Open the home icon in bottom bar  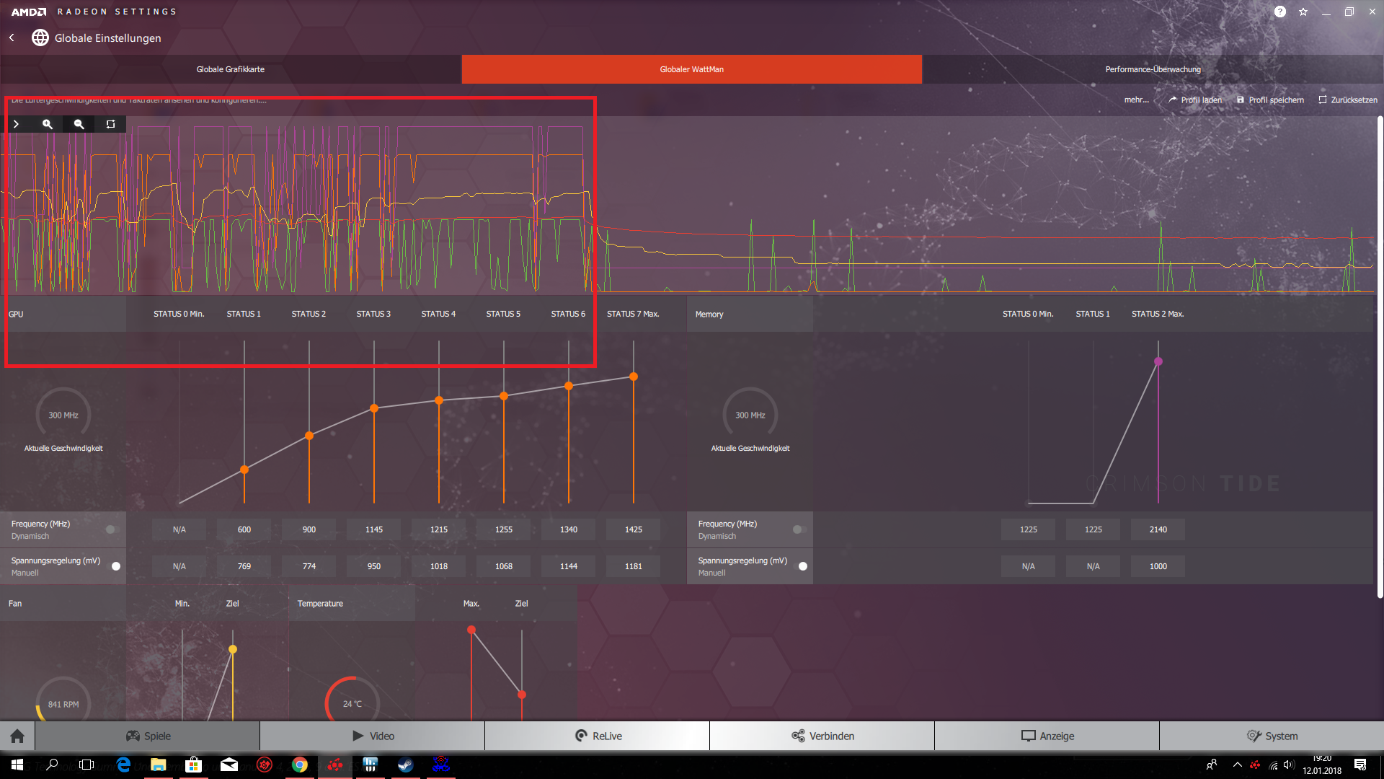[x=17, y=736]
